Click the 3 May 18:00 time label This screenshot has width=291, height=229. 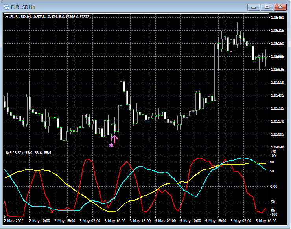[x=140, y=221]
